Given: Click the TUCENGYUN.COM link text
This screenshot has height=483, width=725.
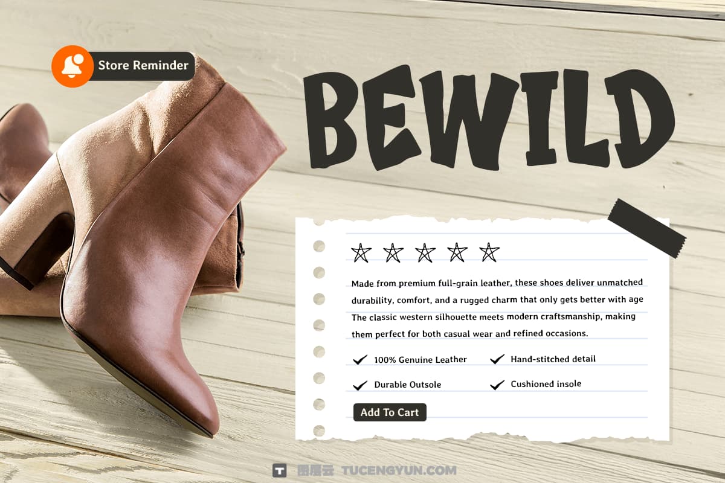Looking at the screenshot, I should (x=399, y=470).
